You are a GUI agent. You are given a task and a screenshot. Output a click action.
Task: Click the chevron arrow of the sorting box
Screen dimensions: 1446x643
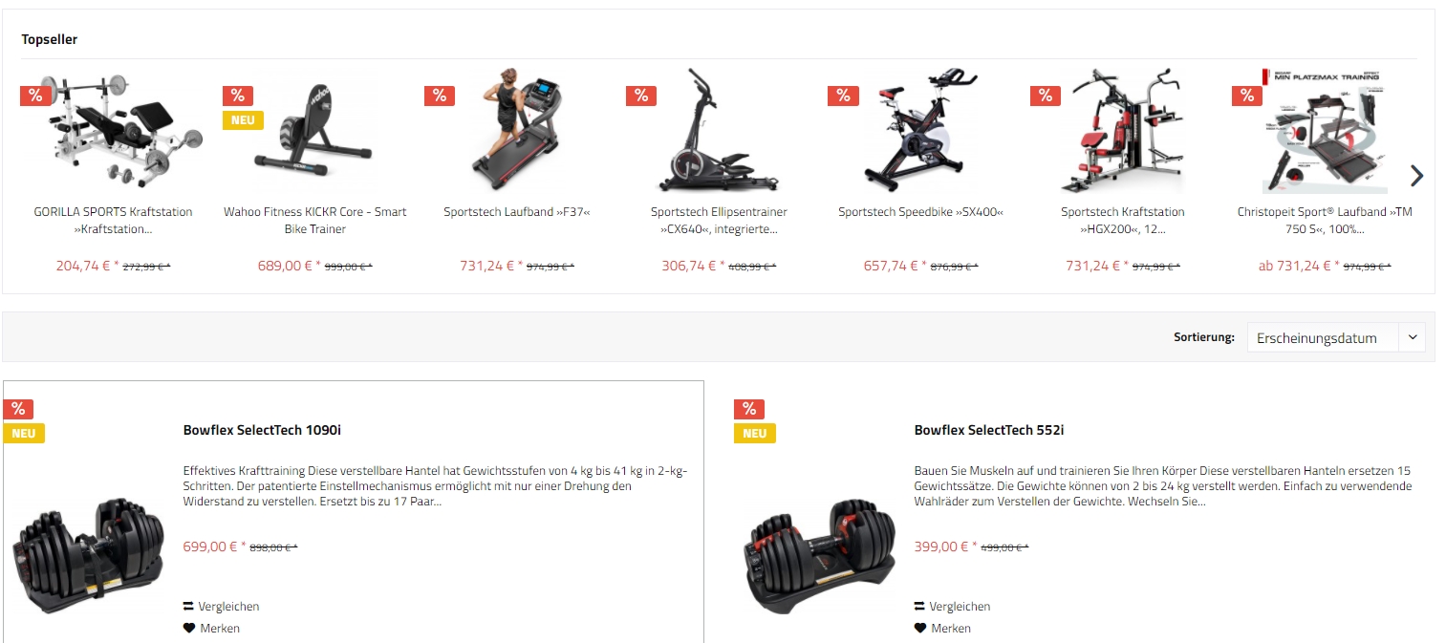click(1412, 337)
